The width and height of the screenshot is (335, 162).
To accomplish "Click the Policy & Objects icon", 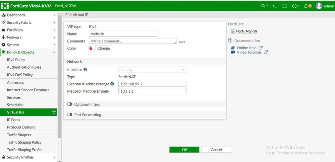I will click(3, 52).
